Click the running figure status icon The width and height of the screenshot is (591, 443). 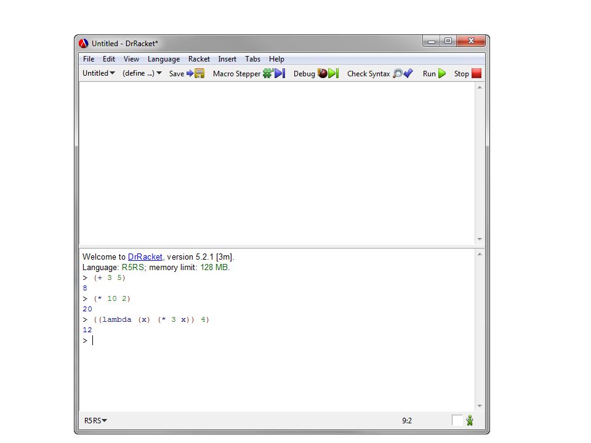point(470,420)
